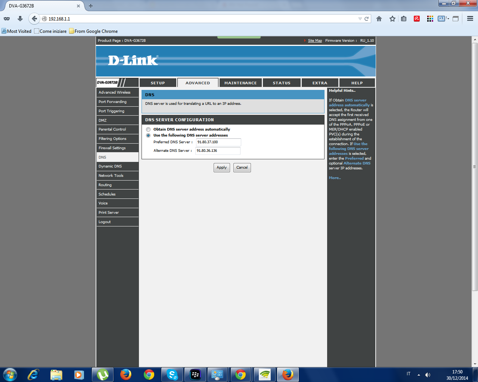Open the BlackBerry app taskbar icon
This screenshot has width=478, height=382.
[x=195, y=375]
